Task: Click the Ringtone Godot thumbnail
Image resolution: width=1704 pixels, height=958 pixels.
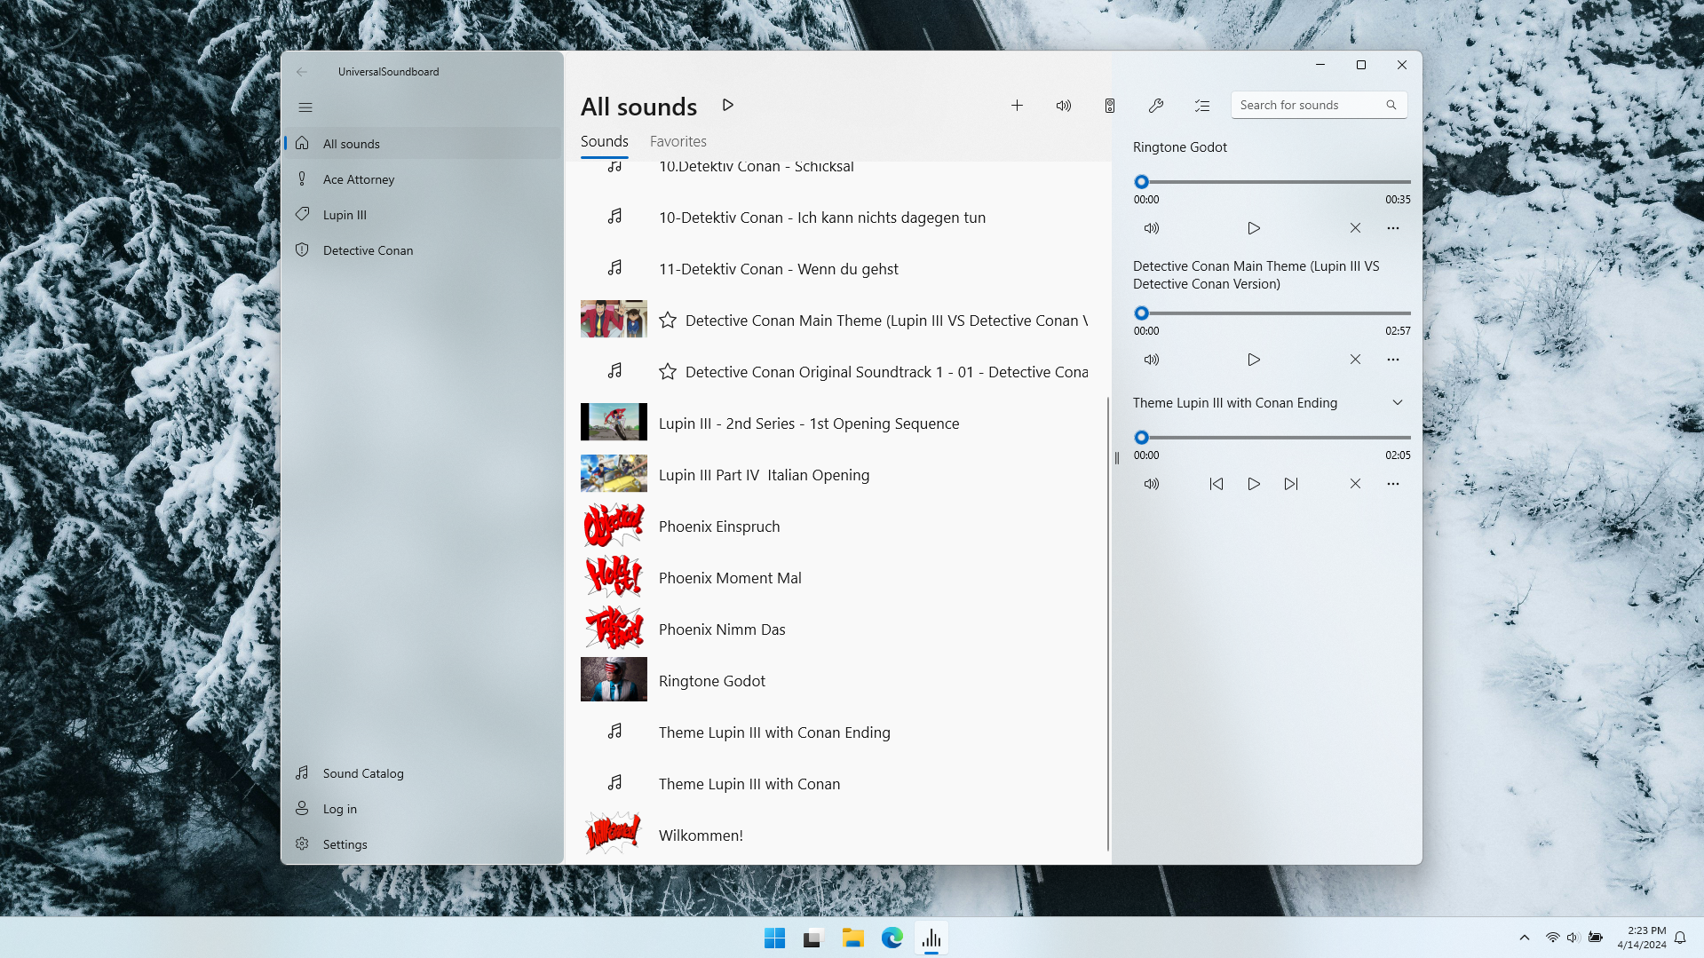Action: coord(614,680)
